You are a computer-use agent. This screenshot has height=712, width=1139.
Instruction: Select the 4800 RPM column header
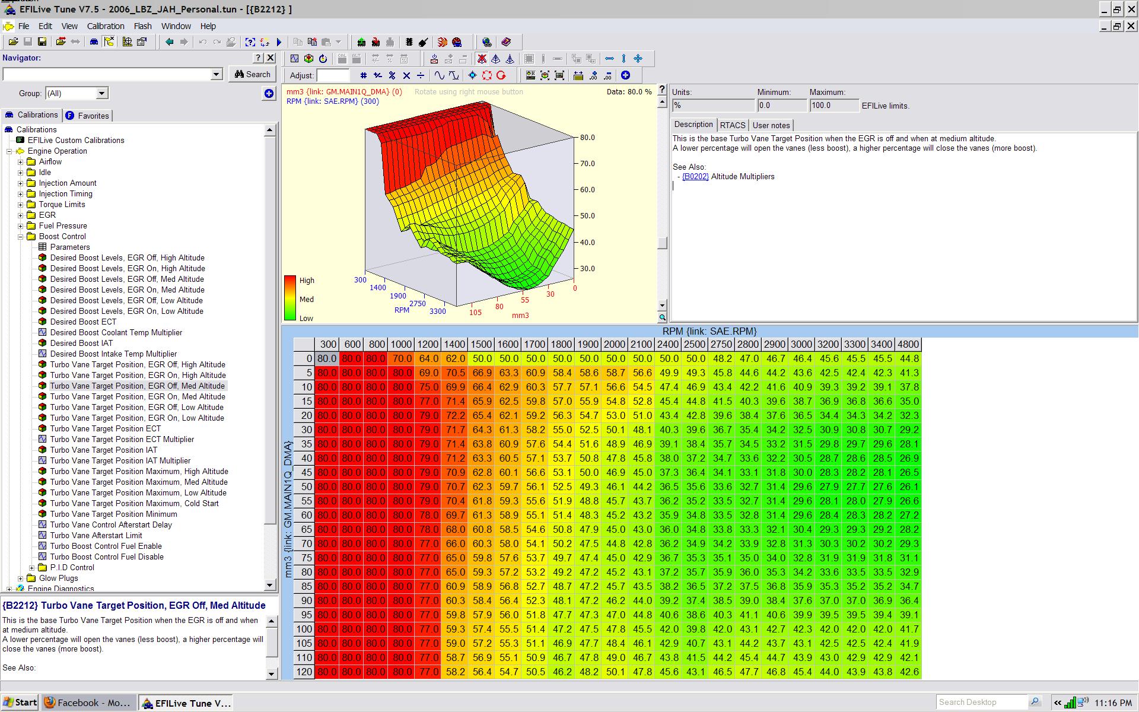(x=908, y=344)
